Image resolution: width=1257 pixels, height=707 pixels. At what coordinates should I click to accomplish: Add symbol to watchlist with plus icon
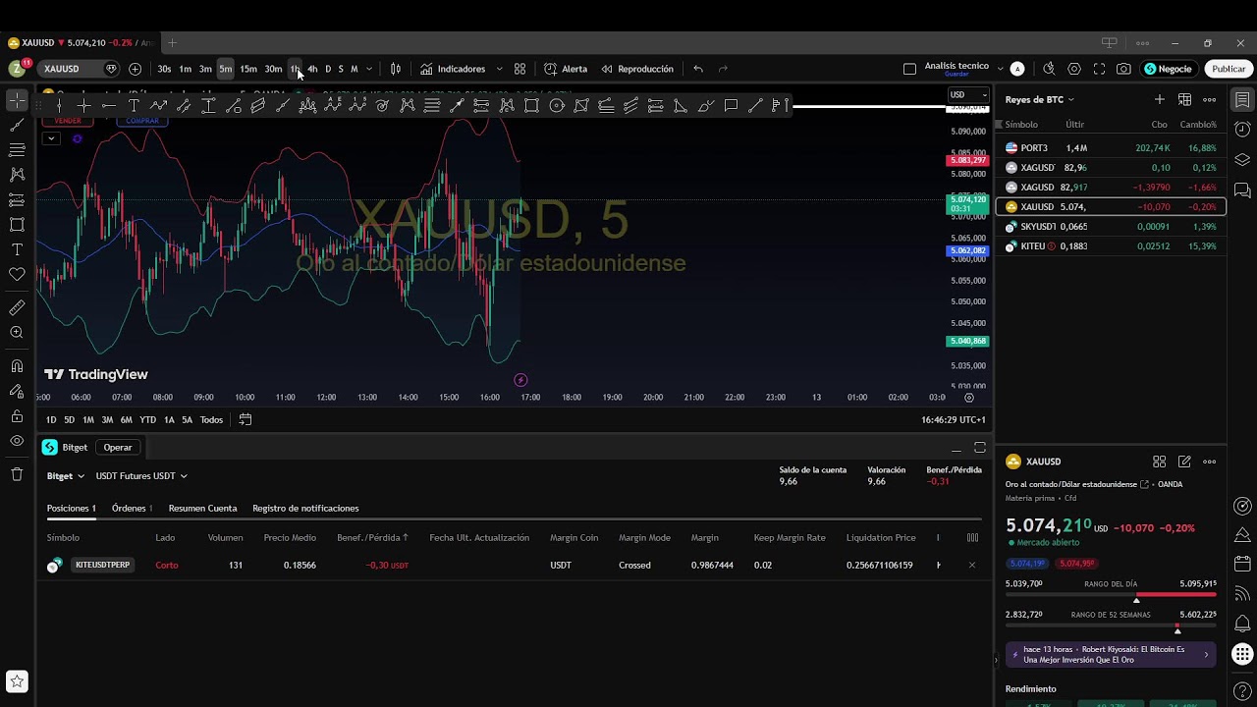[x=1160, y=99]
